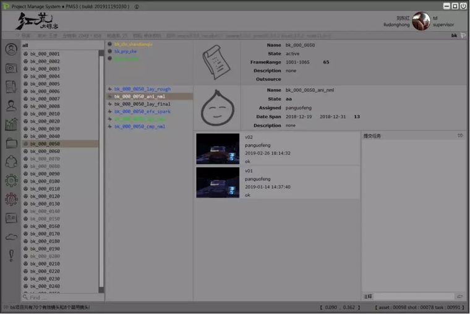
Task: Click the 注释 comment input field
Action: tap(414, 297)
